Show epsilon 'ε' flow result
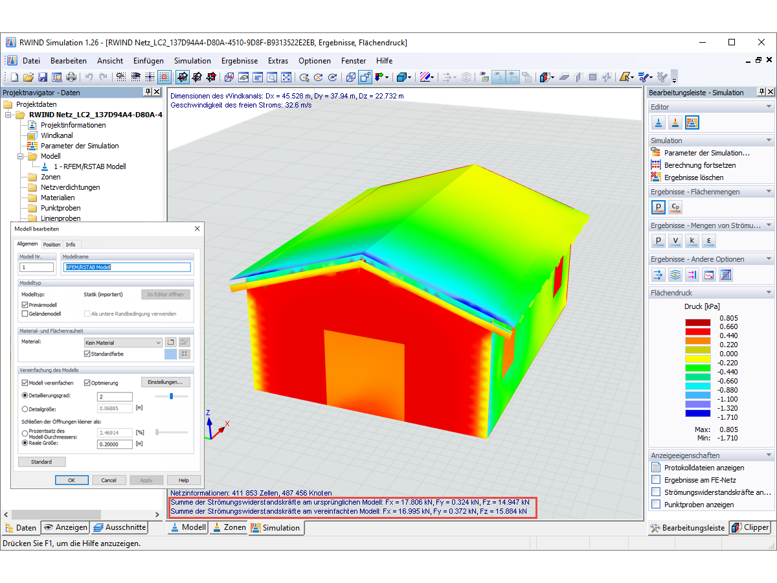Viewport: 777px width, 583px height. [709, 241]
